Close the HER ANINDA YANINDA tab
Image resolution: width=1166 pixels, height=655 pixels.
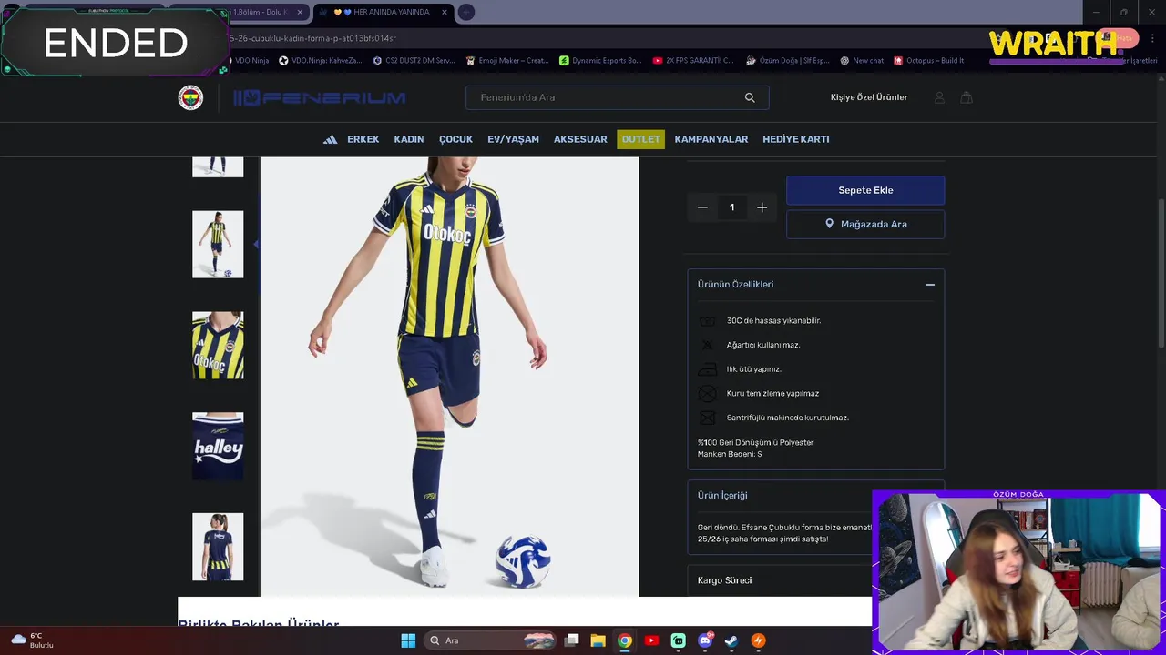point(445,12)
